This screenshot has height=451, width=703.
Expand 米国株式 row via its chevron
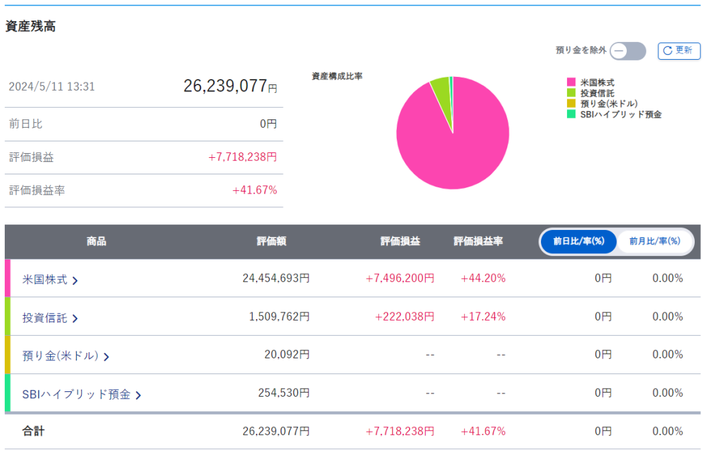pyautogui.click(x=75, y=280)
